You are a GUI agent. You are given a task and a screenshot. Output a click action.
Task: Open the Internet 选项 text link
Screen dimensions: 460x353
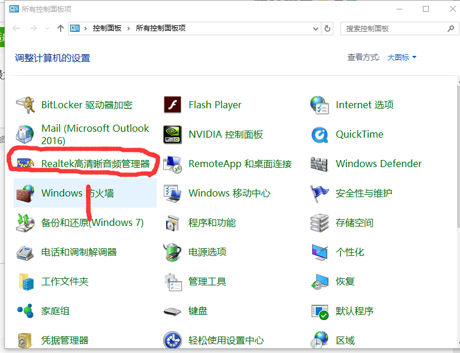(365, 105)
